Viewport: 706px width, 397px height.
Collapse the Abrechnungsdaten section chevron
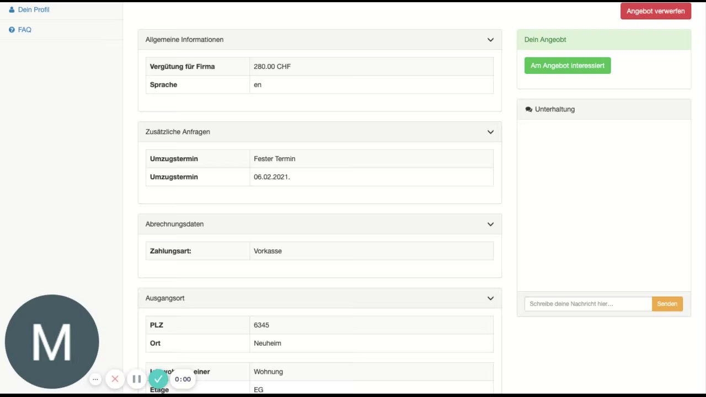490,224
